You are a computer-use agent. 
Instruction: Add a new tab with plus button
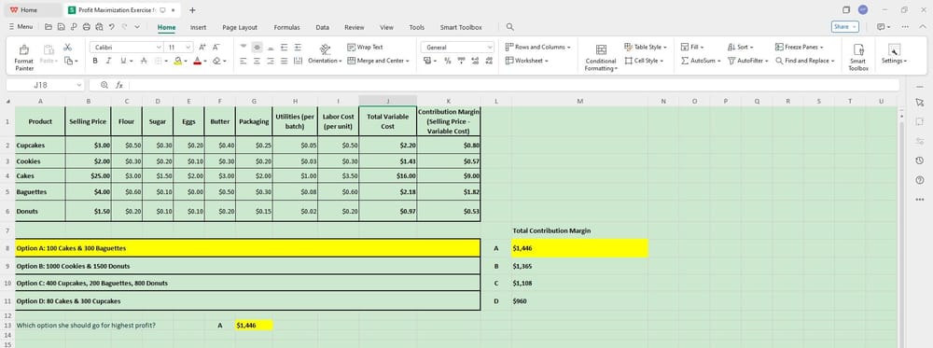point(192,10)
